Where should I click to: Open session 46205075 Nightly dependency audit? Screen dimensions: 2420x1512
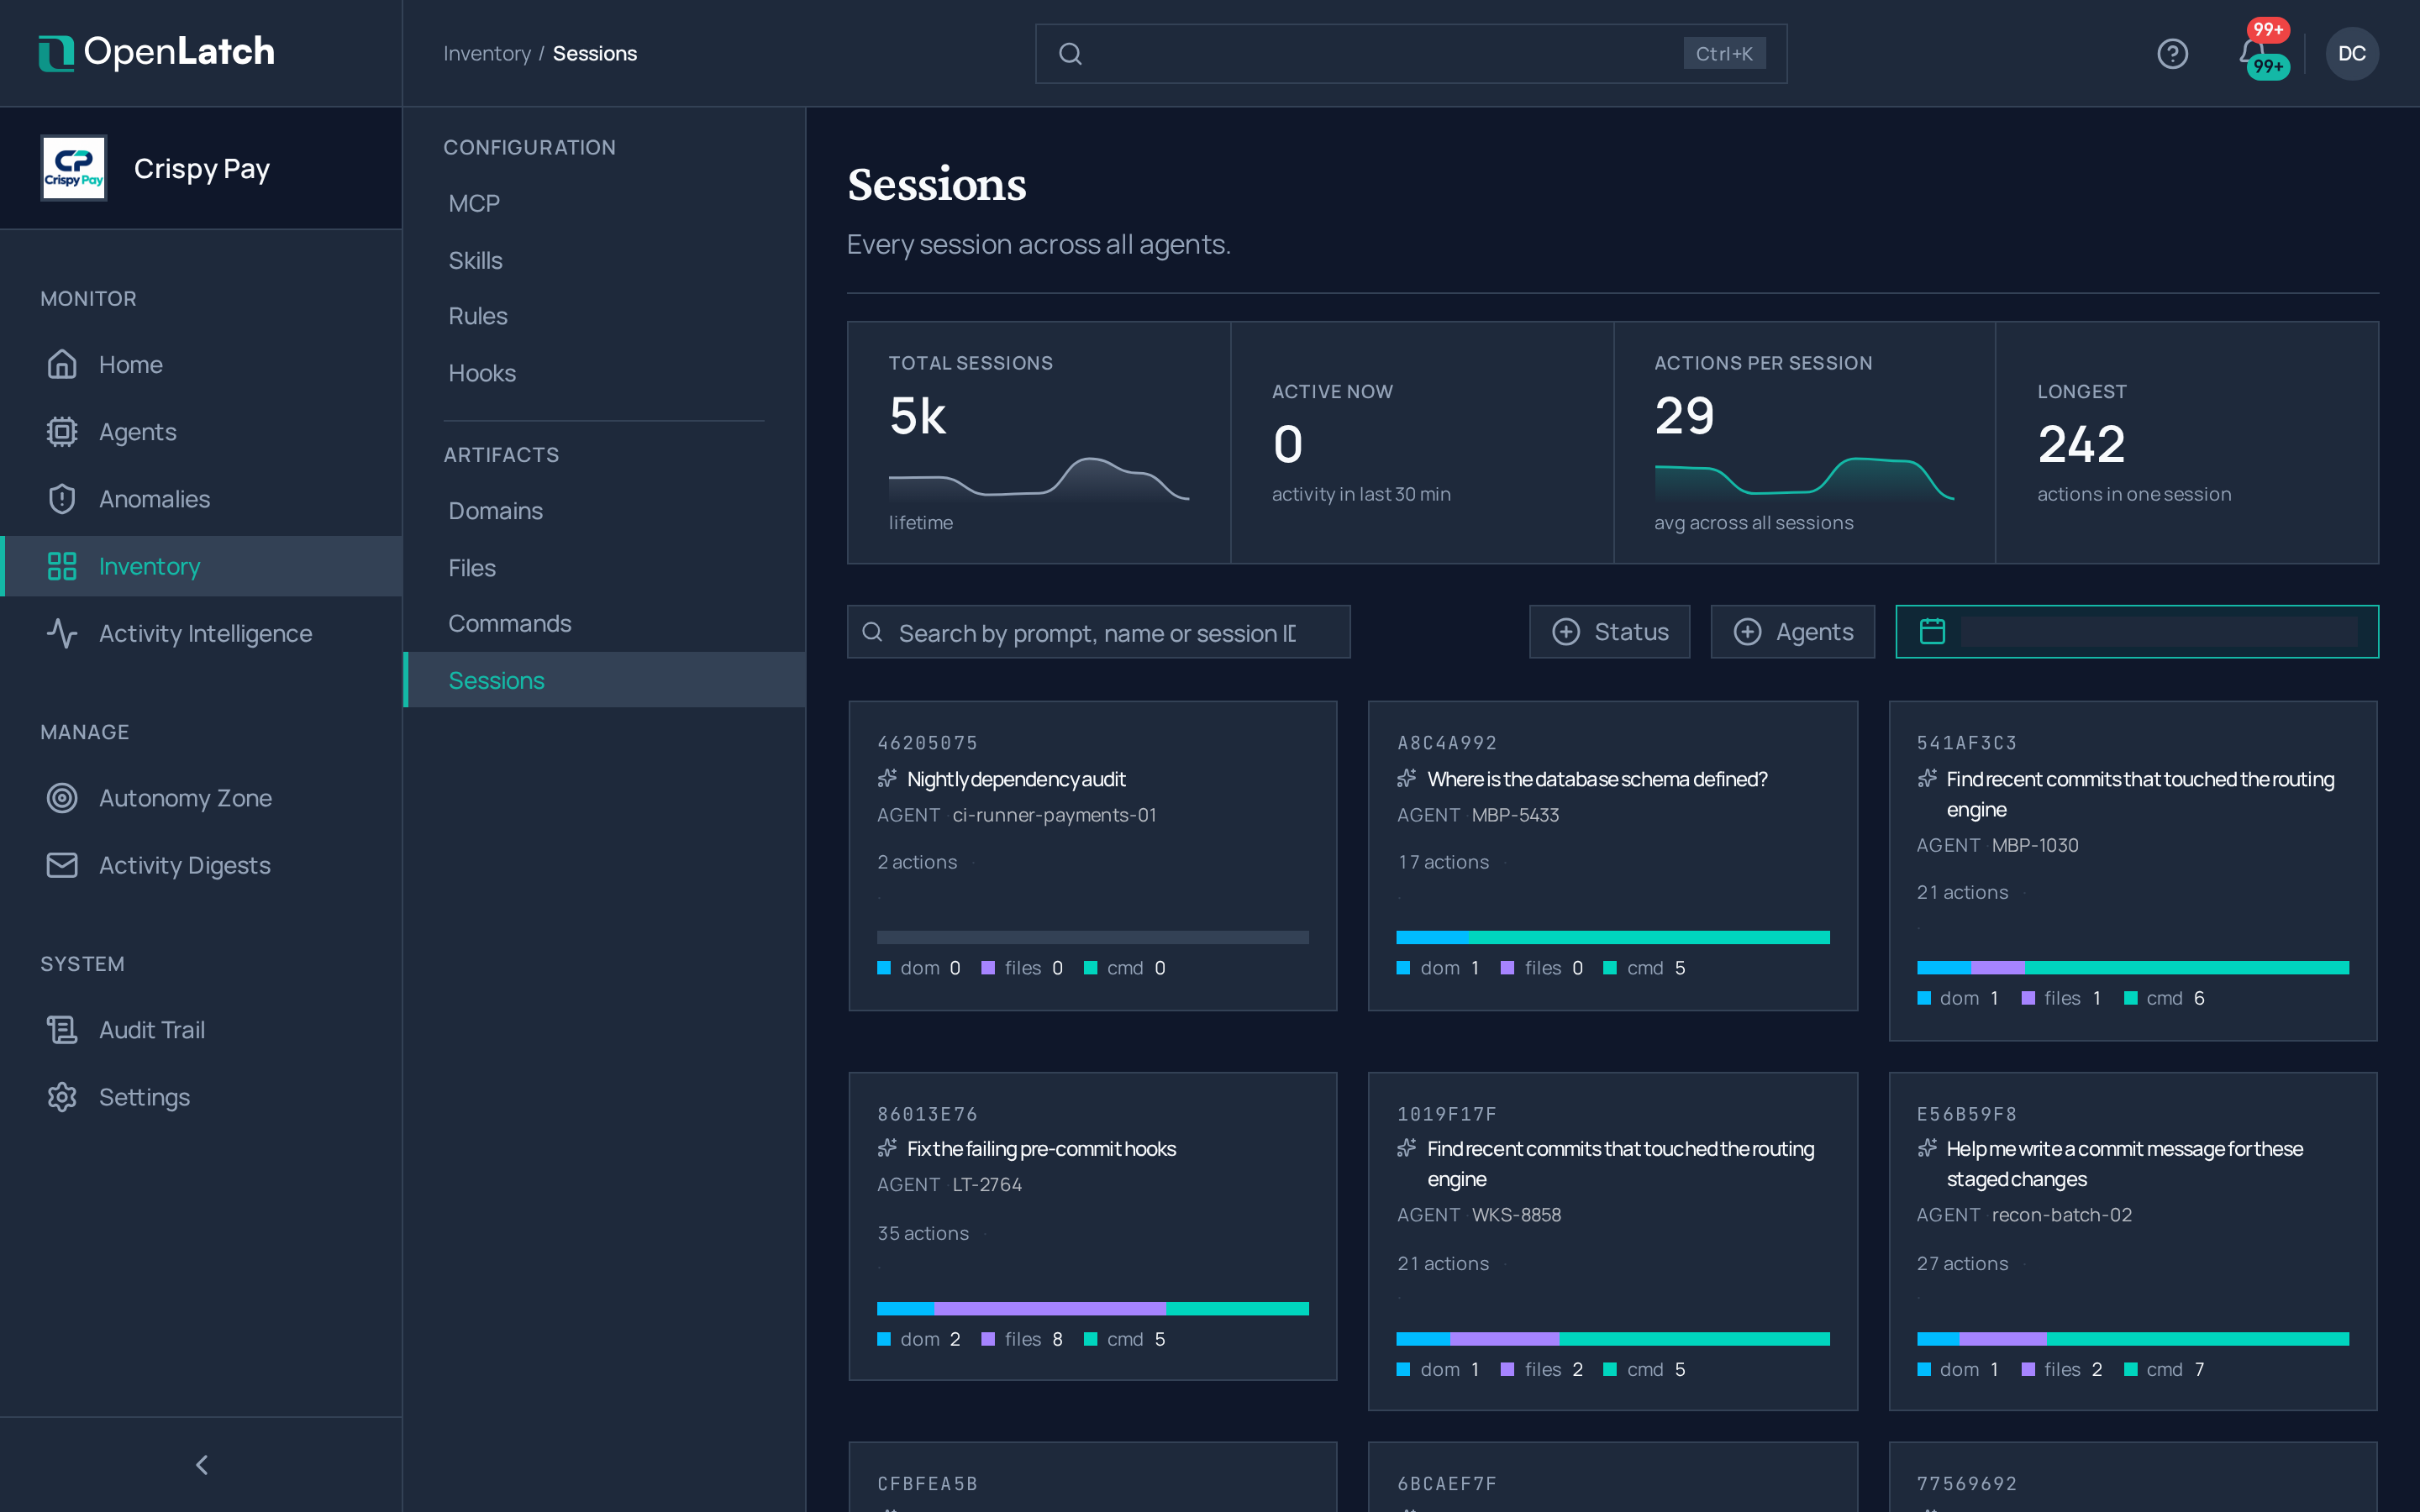(x=1092, y=855)
